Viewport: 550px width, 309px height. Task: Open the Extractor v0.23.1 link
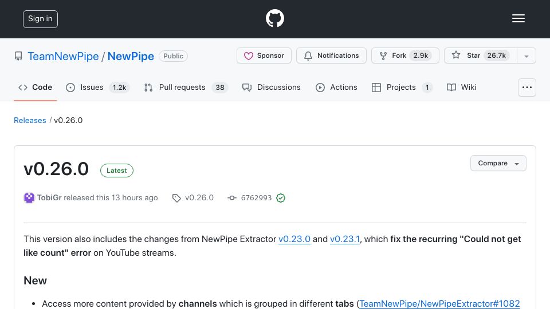pos(345,239)
